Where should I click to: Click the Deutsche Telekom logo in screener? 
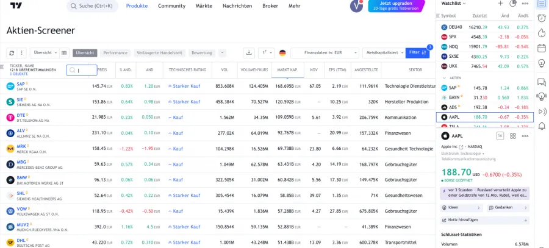point(10,118)
